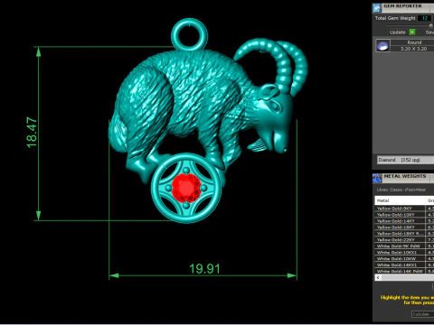Adjust the Gem Reporter slider handle
Viewport: 434px width, 325px height.
click(430, 25)
